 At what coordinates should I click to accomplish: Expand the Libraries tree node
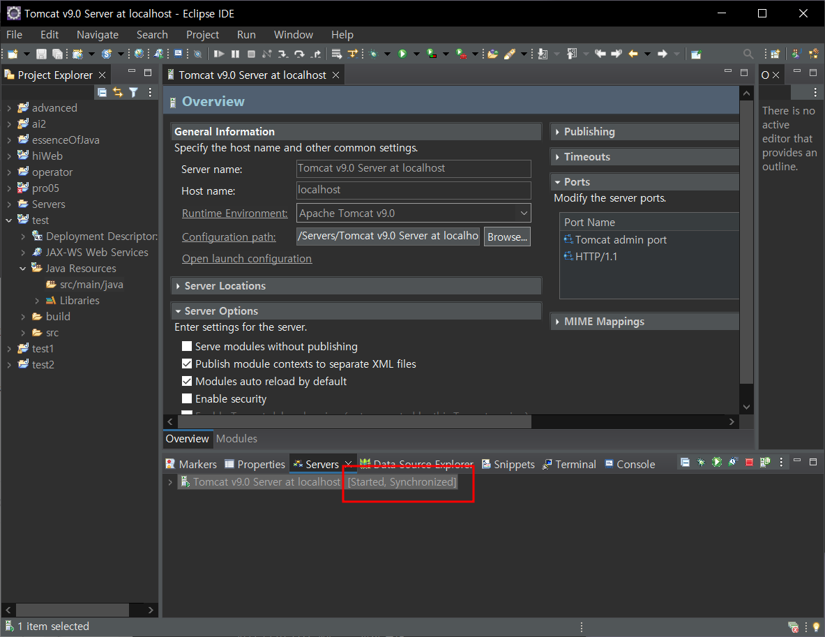pyautogui.click(x=37, y=301)
